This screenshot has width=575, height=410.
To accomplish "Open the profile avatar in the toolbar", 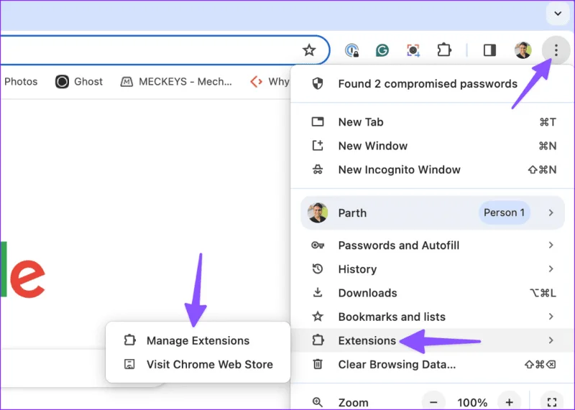I will 523,50.
